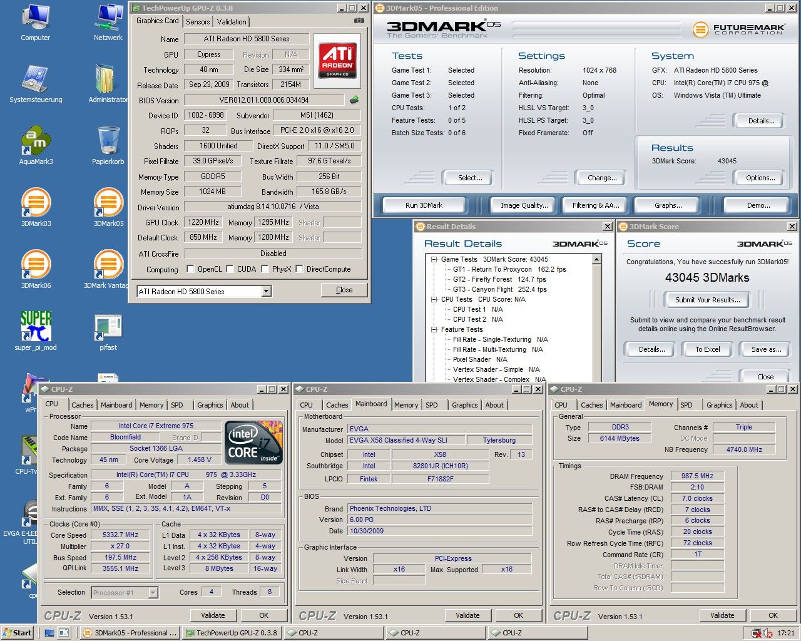801x641 pixels.
Task: Click the Run 3DMark button
Action: (x=424, y=205)
